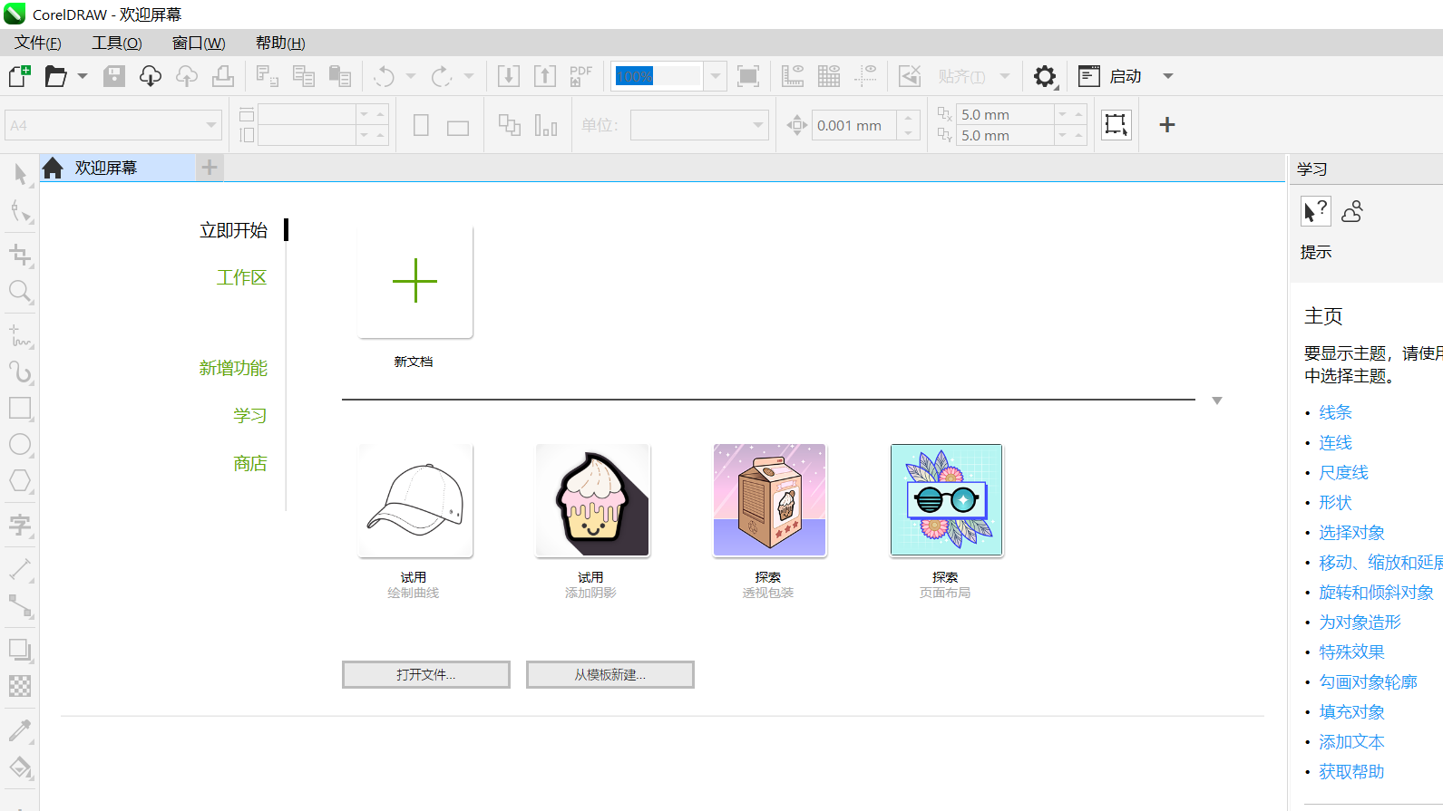This screenshot has height=811, width=1443.
Task: Open the 帮助 menu
Action: click(280, 43)
